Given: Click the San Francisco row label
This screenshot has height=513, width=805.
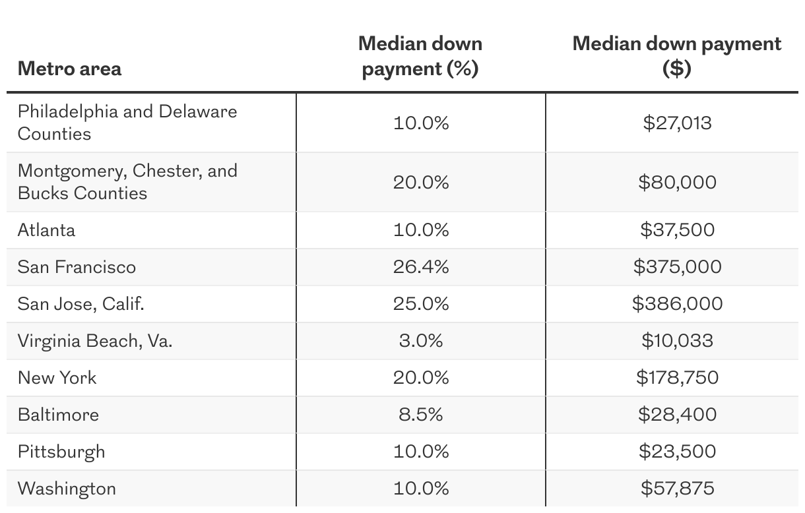Looking at the screenshot, I should click(x=77, y=267).
